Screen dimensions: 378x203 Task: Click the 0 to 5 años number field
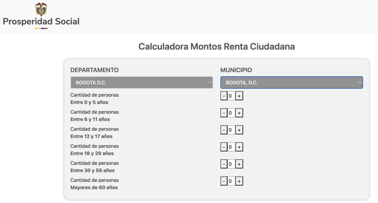click(231, 96)
